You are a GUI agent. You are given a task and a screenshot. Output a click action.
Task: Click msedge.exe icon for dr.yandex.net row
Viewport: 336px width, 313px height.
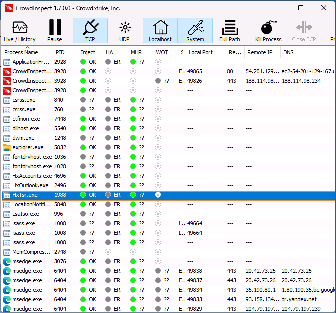click(7, 299)
